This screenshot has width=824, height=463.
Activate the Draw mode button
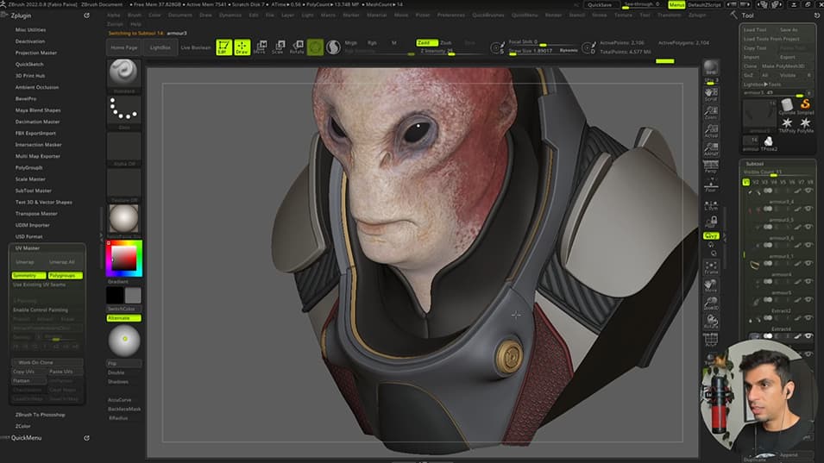pos(242,47)
